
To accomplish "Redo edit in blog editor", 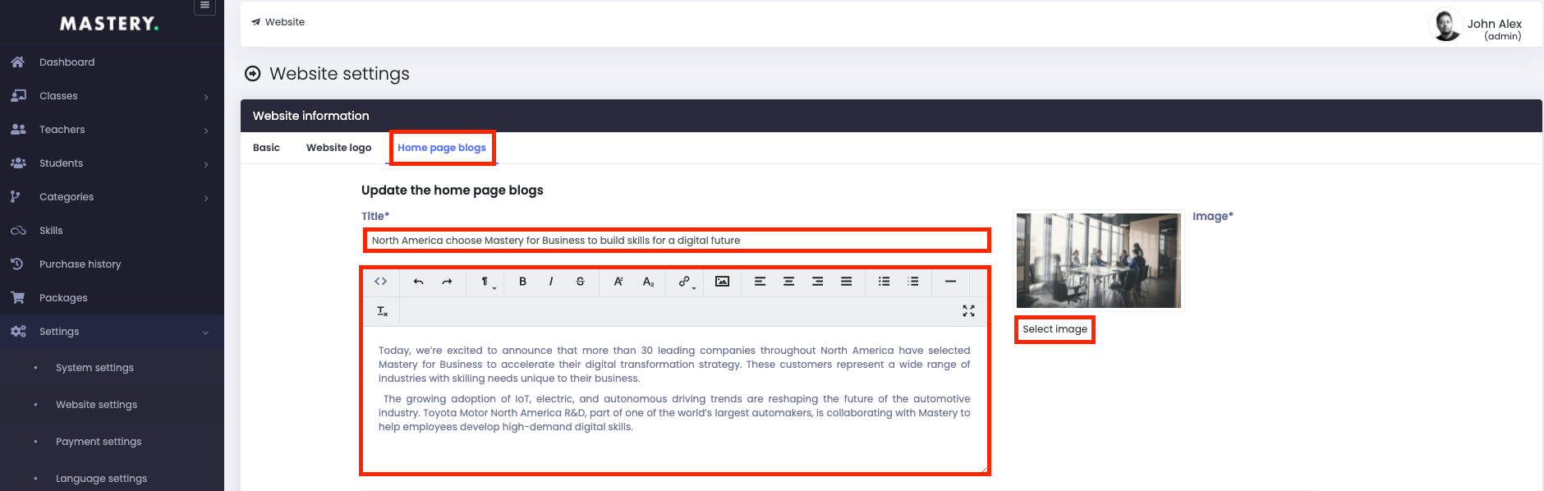I will point(447,282).
